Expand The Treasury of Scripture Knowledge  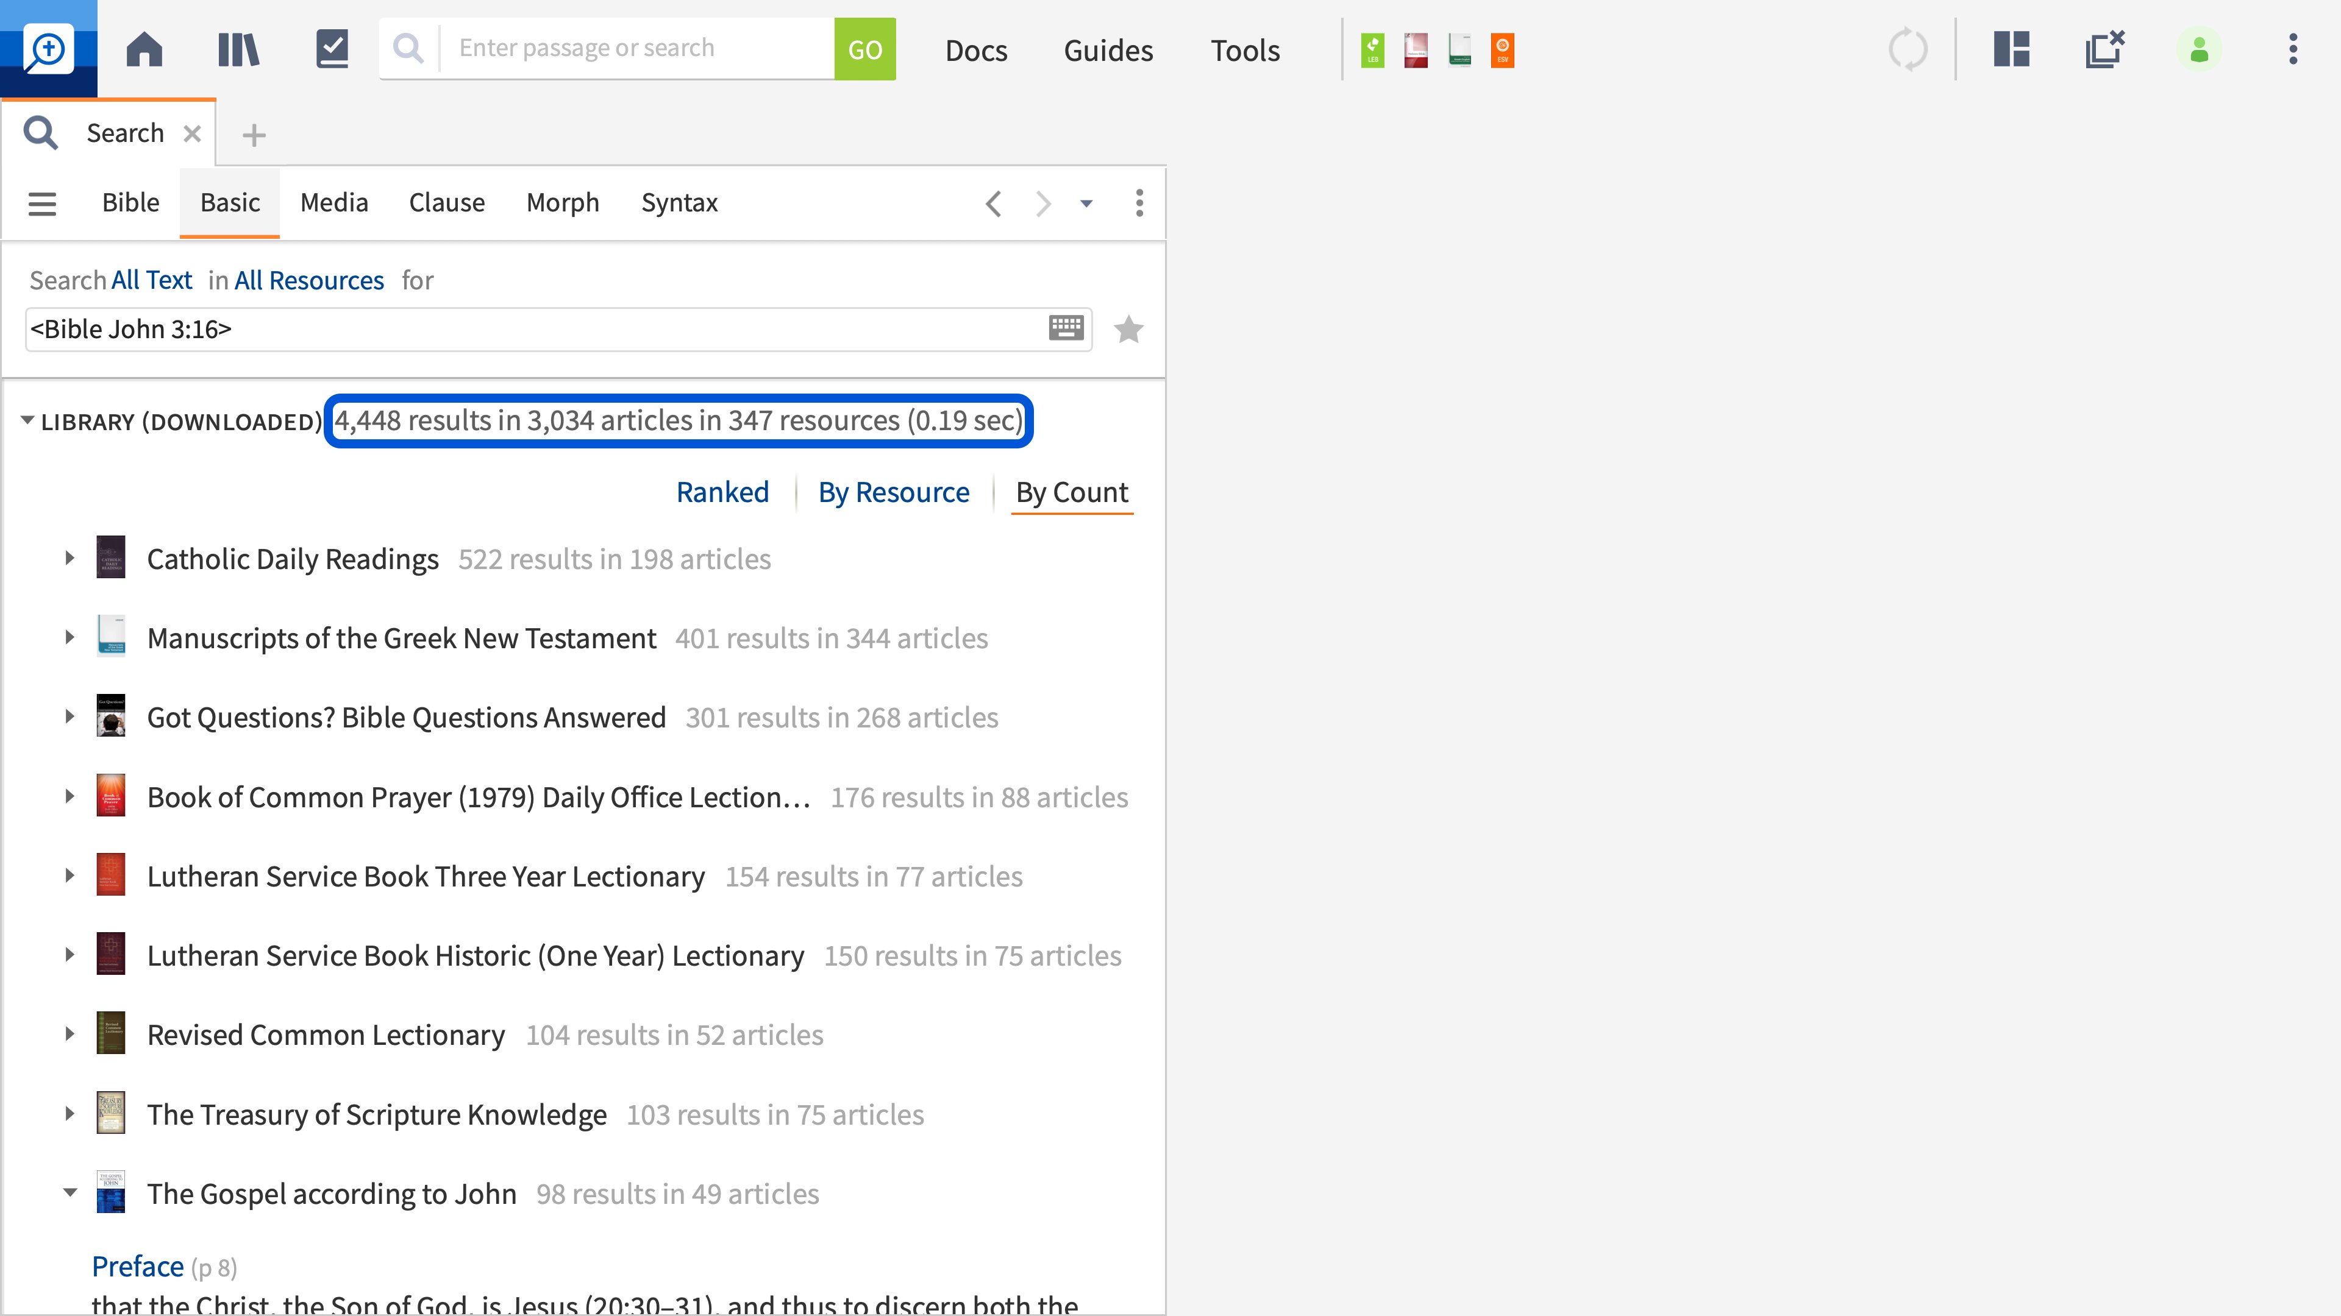(70, 1114)
